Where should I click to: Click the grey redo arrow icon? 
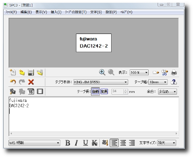coord(22,82)
